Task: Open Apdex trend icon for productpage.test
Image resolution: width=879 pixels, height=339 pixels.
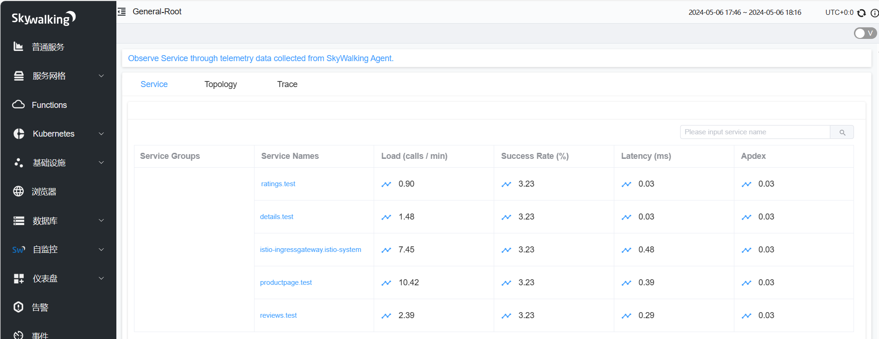Action: (x=746, y=283)
